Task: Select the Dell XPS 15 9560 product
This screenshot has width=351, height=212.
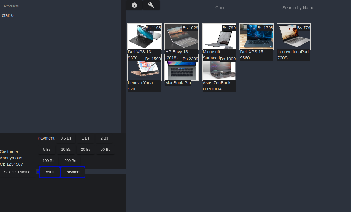Action: click(256, 37)
